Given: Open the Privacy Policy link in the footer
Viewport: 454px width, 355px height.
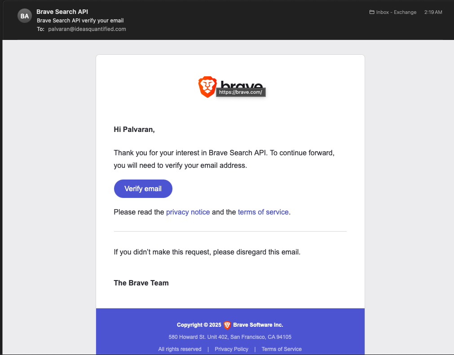Looking at the screenshot, I should pyautogui.click(x=231, y=349).
